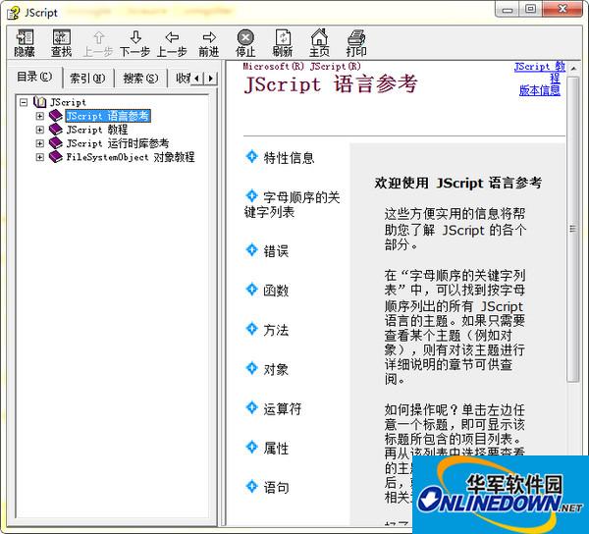Click the 欢迎使用 JScript 语言参考 heading
The image size is (589, 534).
458,183
